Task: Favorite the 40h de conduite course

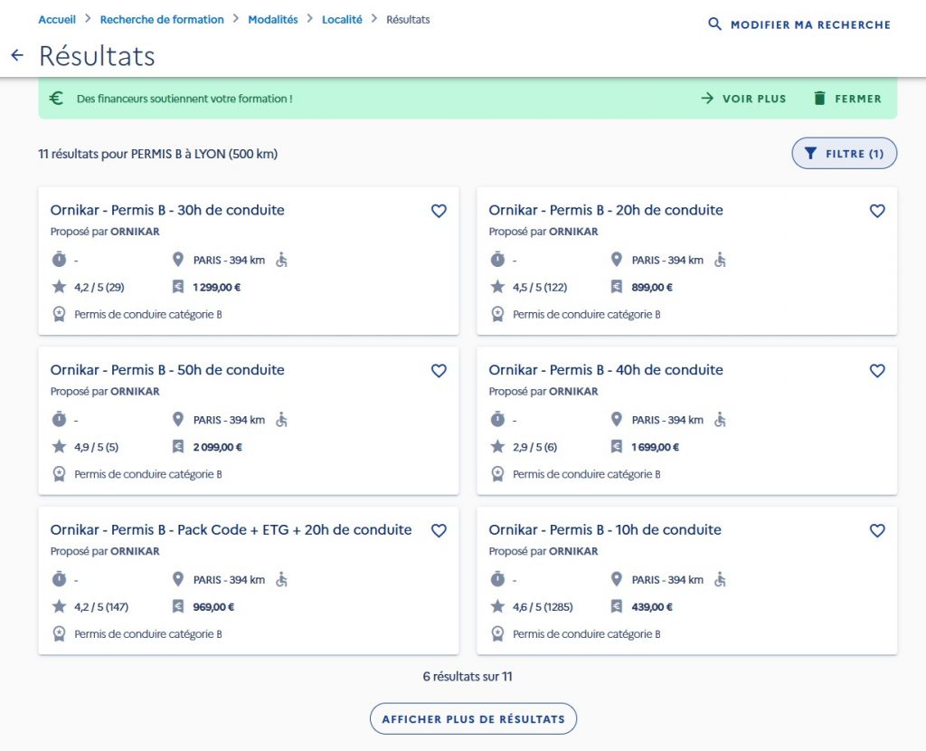Action: 877,370
